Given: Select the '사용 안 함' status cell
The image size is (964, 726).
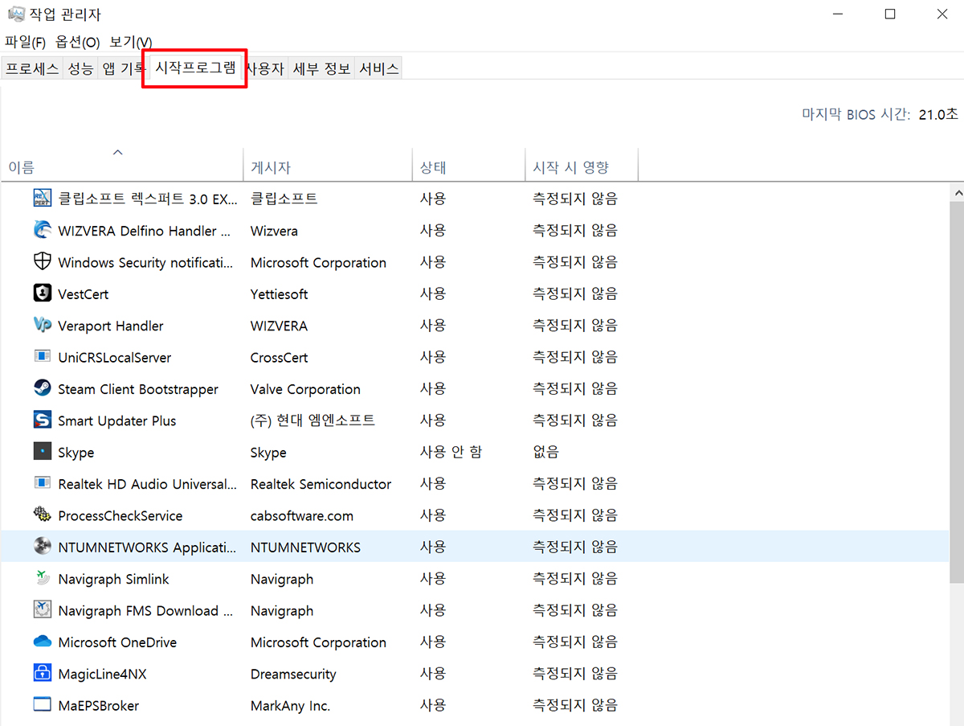Looking at the screenshot, I should [451, 452].
